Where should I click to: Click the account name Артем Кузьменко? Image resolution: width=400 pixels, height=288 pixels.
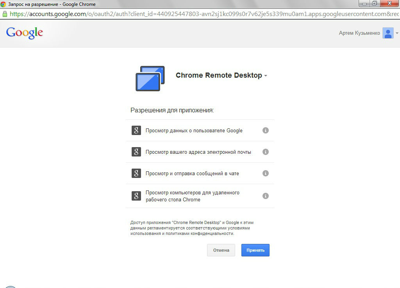(x=359, y=33)
